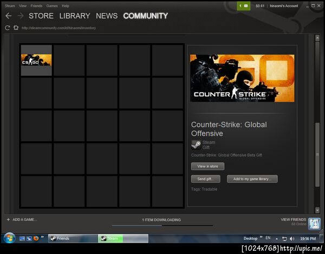325x254 pixels.
Task: Open the Steam menu
Action: (10, 6)
